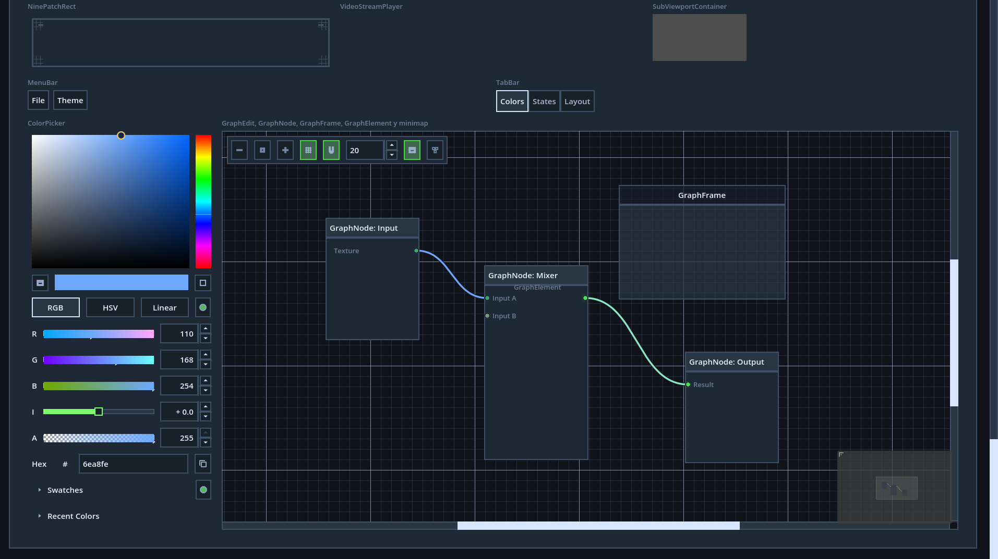Open the File menu
Image resolution: width=998 pixels, height=559 pixels.
[x=38, y=100]
